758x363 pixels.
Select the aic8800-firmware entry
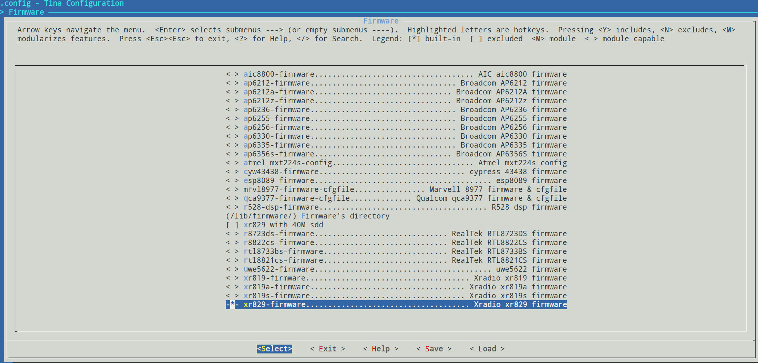(x=396, y=74)
